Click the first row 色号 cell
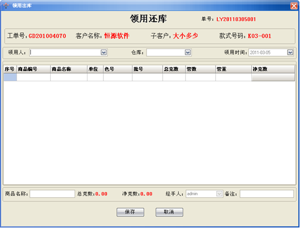Screen dimensions: 300x228 coord(118,77)
